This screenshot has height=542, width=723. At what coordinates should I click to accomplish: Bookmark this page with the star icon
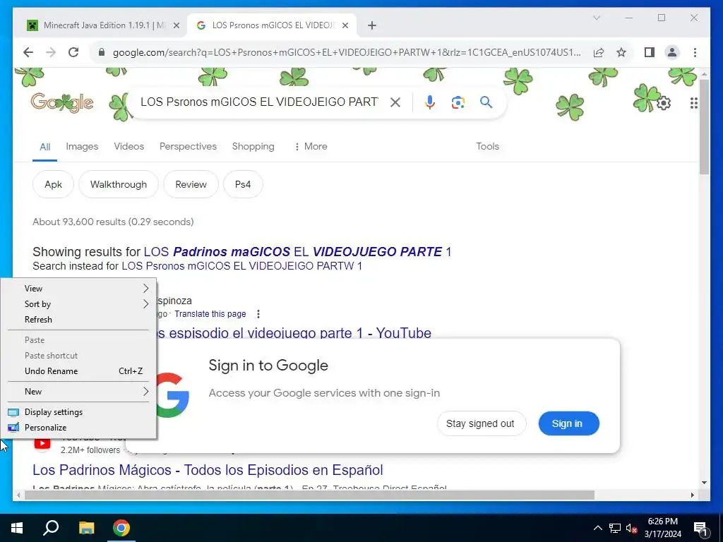(621, 52)
